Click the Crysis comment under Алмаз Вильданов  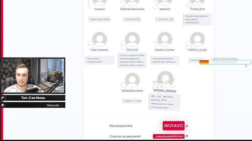coord(132,101)
